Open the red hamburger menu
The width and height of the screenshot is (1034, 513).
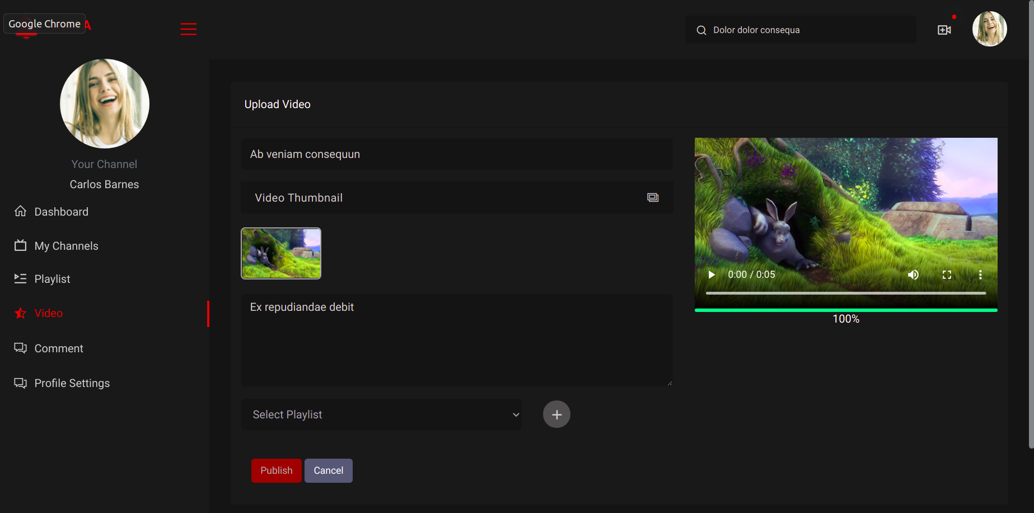pyautogui.click(x=189, y=29)
